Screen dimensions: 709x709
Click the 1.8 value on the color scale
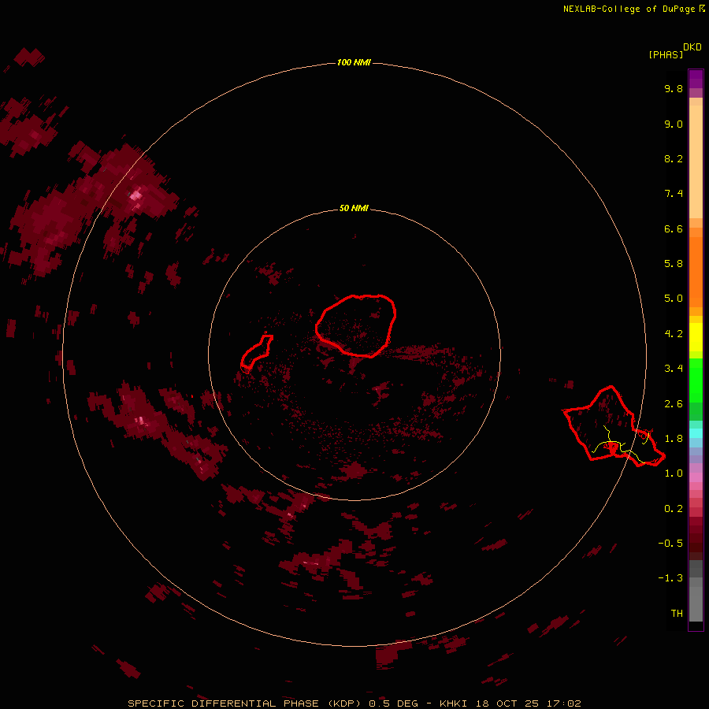coord(674,439)
